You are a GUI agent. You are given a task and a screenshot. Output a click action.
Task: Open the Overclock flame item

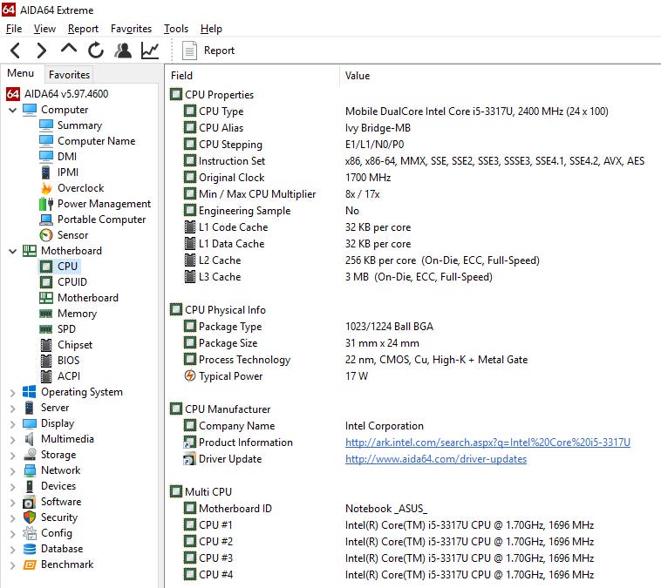pos(80,188)
